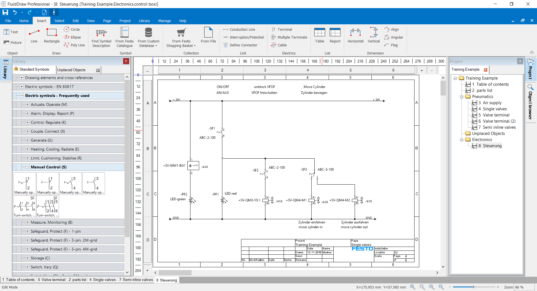Open From Festo Shopping Basket dropdown
This screenshot has height=291, width=537.
click(181, 38)
